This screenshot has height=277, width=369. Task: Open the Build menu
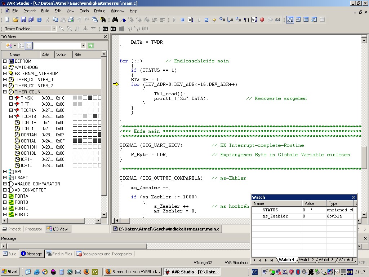45,11
